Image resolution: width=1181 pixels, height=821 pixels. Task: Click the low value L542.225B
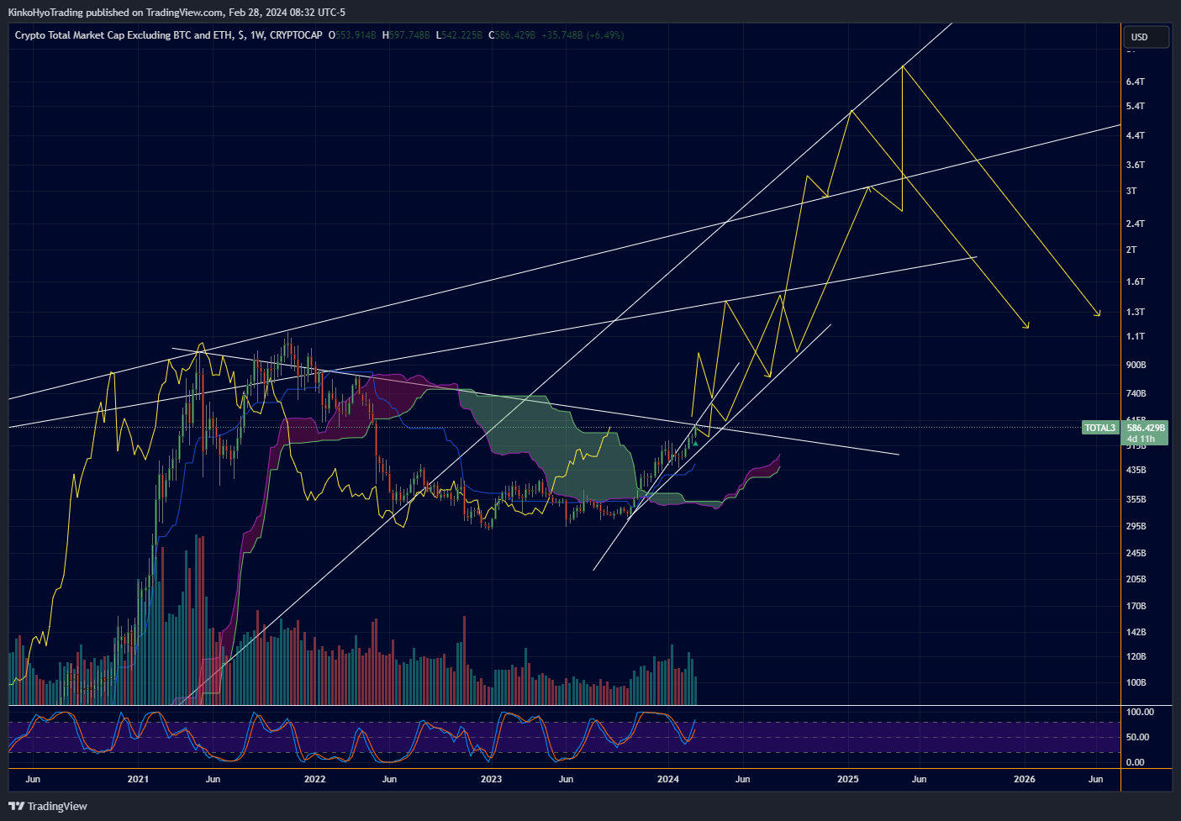pyautogui.click(x=459, y=35)
